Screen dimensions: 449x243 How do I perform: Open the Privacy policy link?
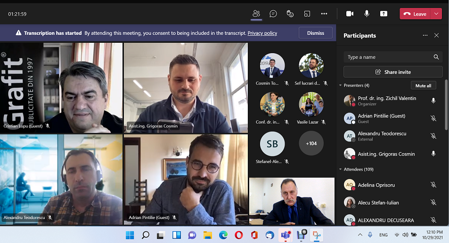coord(262,33)
